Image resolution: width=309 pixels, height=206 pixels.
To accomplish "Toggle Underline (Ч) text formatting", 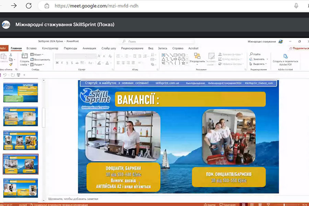I will click(x=67, y=63).
